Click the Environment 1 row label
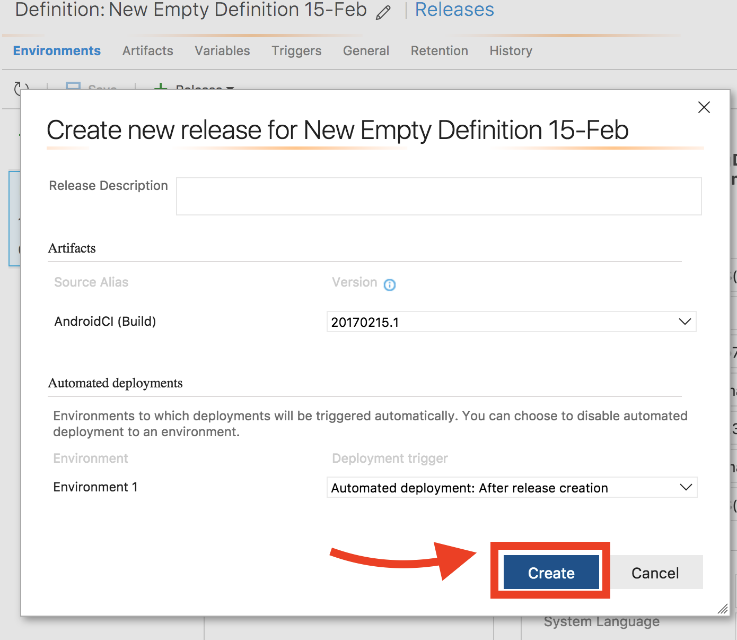Viewport: 737px width, 640px height. point(95,487)
